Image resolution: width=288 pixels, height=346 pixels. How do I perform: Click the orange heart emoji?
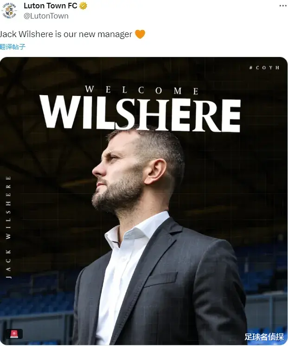click(140, 34)
